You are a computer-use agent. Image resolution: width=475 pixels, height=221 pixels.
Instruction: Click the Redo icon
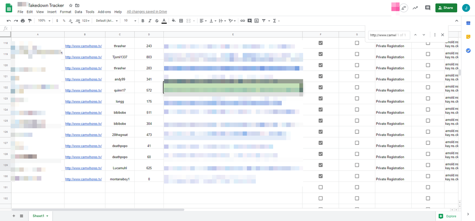pos(16,21)
